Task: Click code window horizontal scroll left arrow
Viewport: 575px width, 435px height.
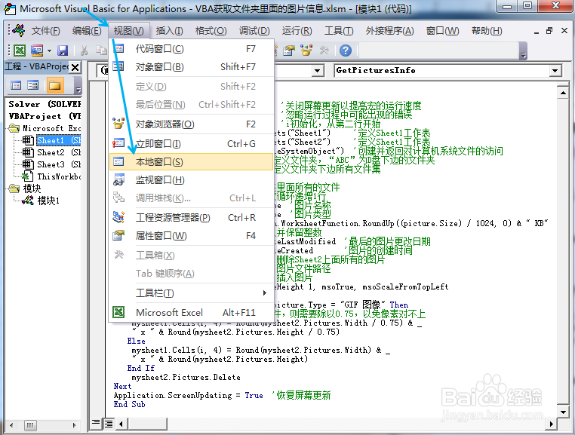Action: click(x=121, y=424)
